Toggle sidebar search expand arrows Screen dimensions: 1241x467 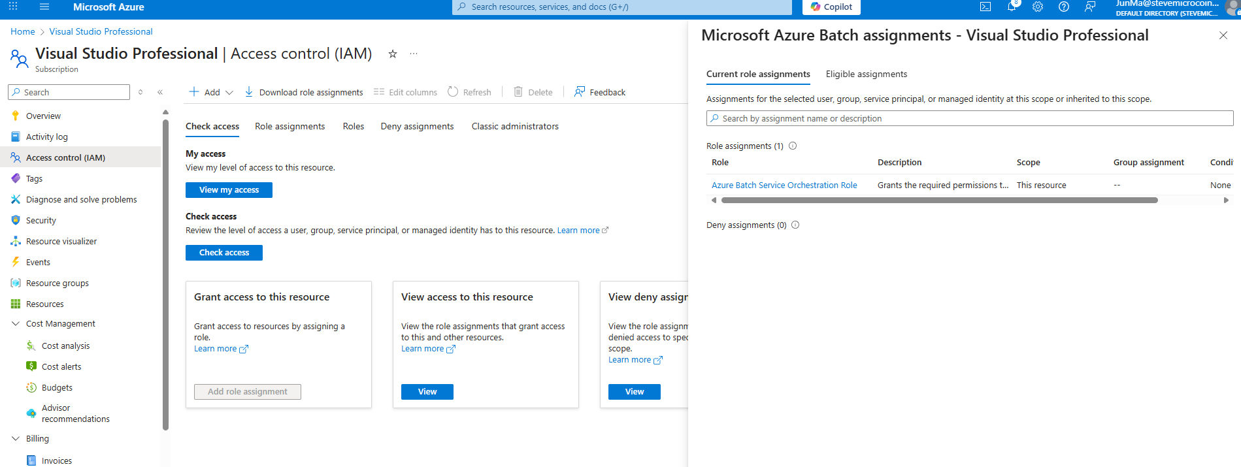141,92
